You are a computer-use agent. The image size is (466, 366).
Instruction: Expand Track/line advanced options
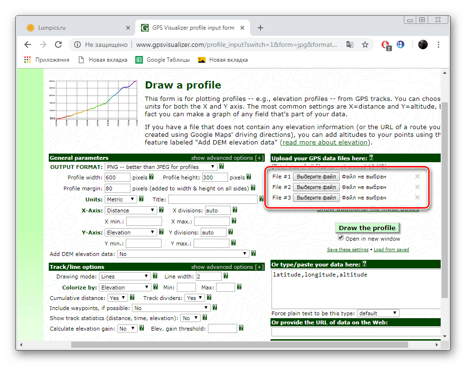click(x=228, y=267)
